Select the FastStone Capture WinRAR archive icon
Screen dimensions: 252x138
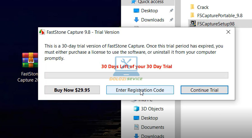click(x=30, y=60)
